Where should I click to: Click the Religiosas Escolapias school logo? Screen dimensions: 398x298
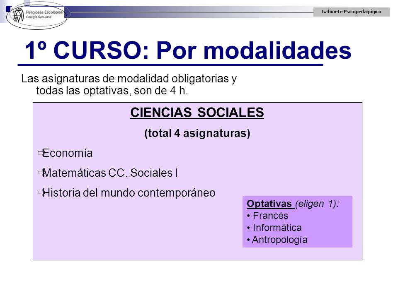tap(37, 16)
